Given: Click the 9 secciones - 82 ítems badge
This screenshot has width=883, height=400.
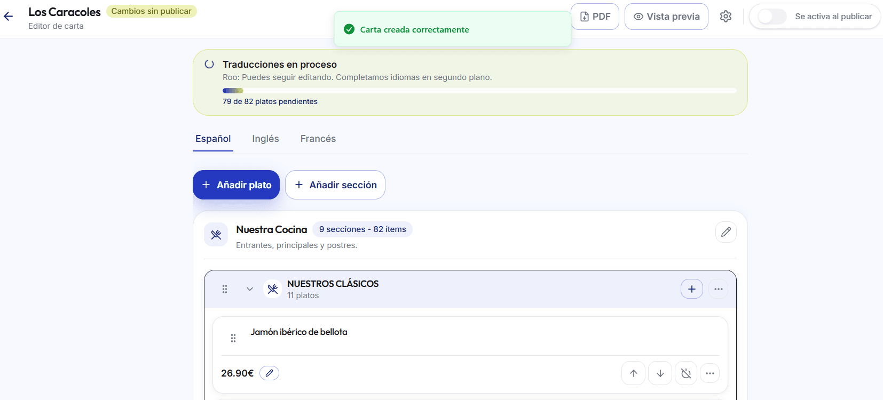Looking at the screenshot, I should point(362,229).
